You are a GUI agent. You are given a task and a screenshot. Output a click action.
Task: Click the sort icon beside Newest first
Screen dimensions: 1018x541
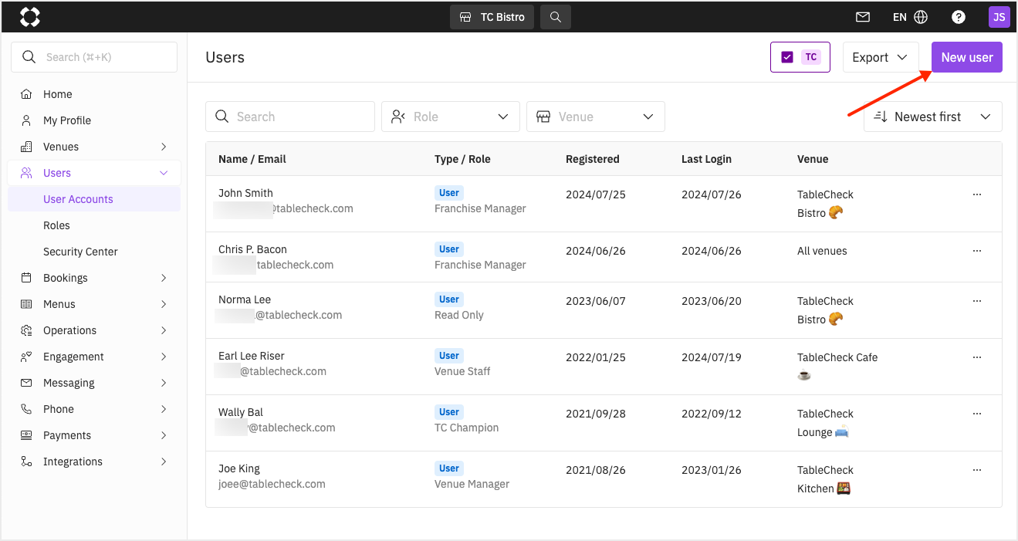click(x=881, y=117)
